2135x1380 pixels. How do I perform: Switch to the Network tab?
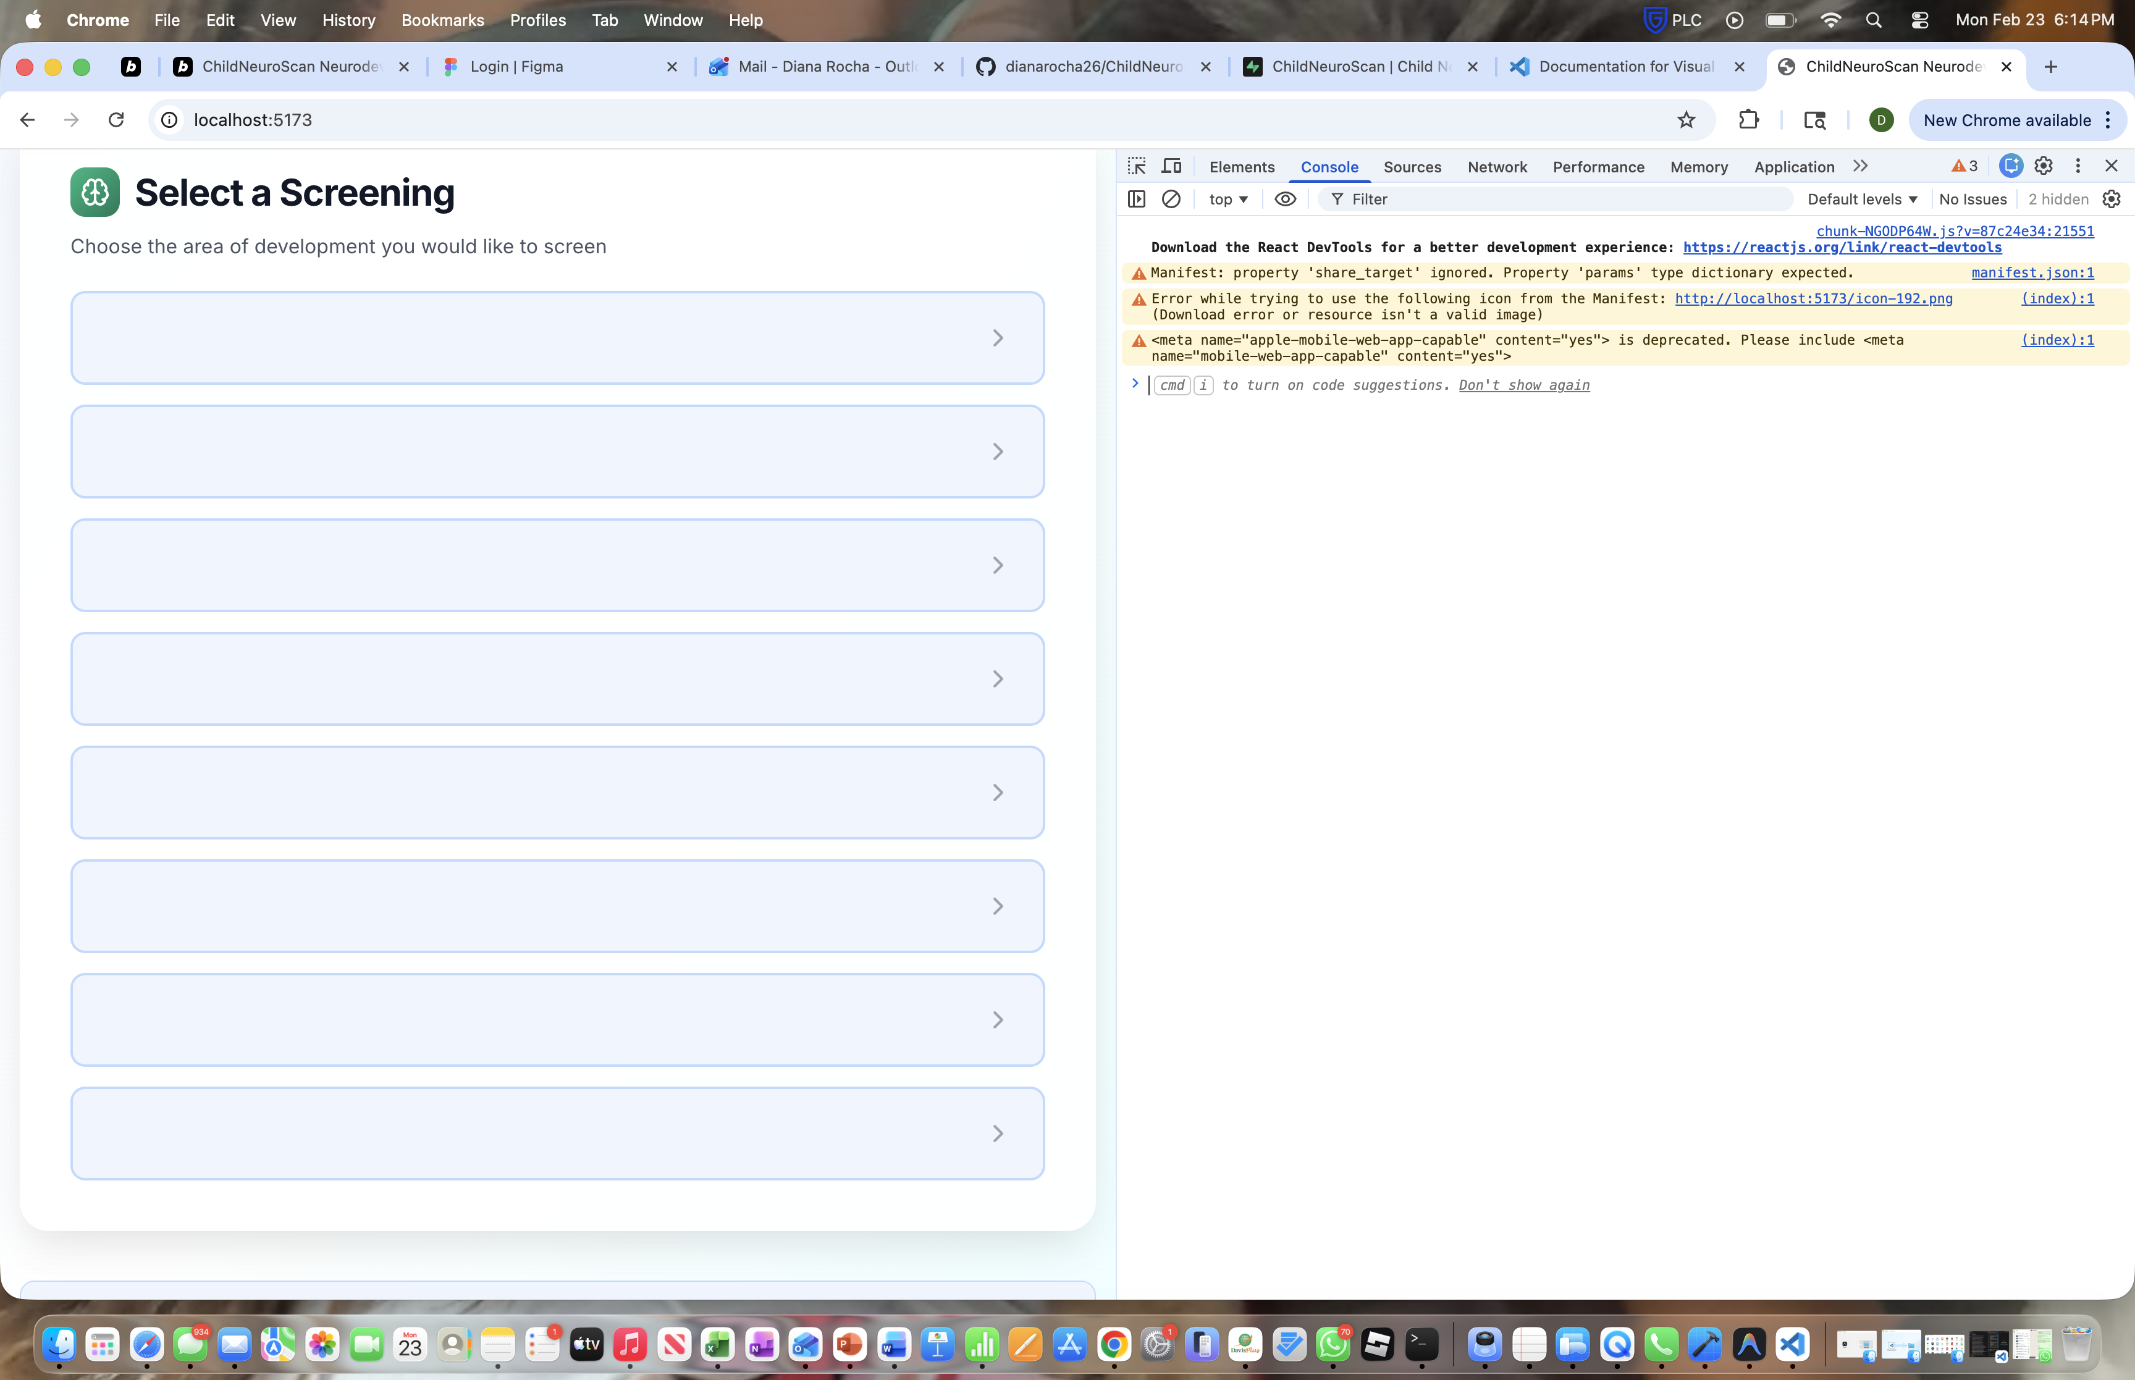point(1496,167)
